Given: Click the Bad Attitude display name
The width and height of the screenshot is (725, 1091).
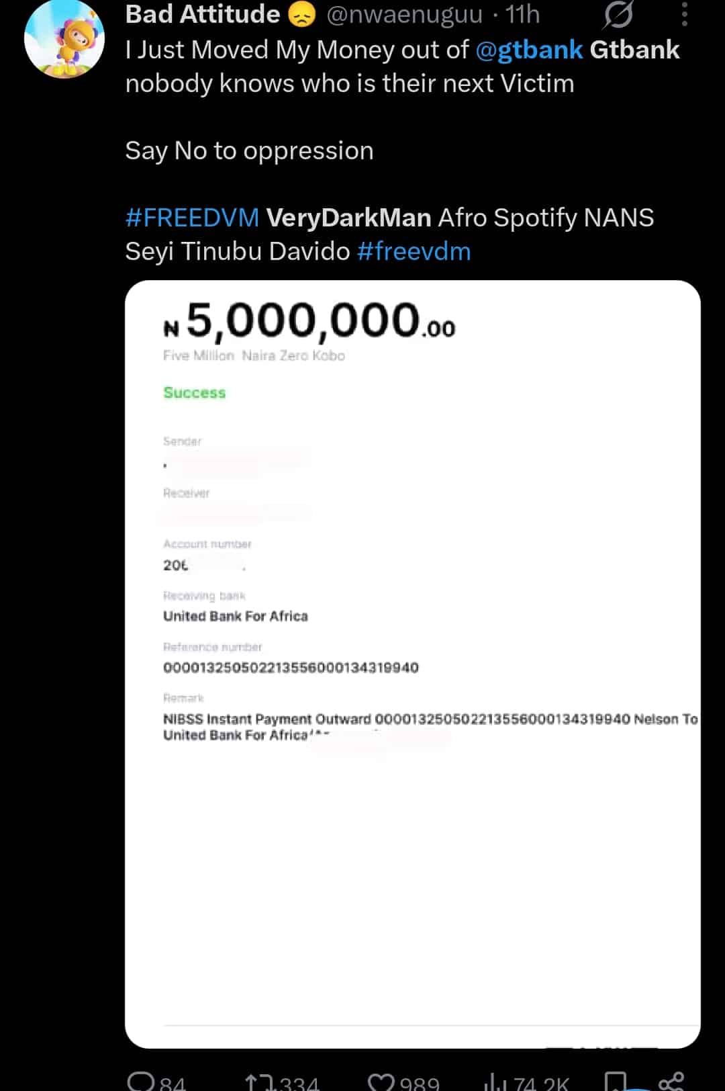Looking at the screenshot, I should [202, 15].
